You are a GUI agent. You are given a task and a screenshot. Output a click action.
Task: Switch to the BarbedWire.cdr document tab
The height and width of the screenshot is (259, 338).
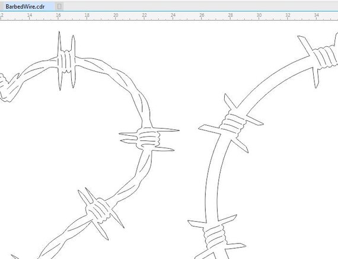click(x=25, y=7)
